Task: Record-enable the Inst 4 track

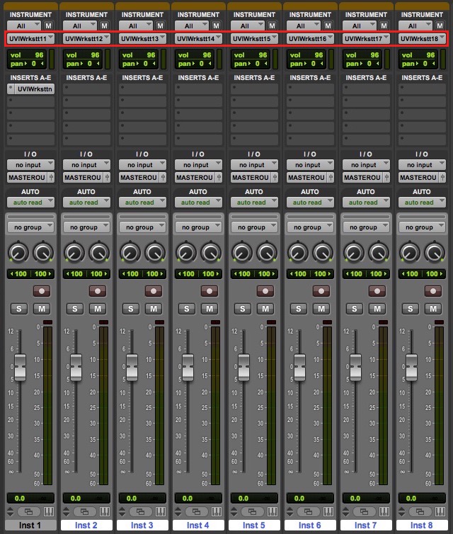Action: pyautogui.click(x=210, y=291)
